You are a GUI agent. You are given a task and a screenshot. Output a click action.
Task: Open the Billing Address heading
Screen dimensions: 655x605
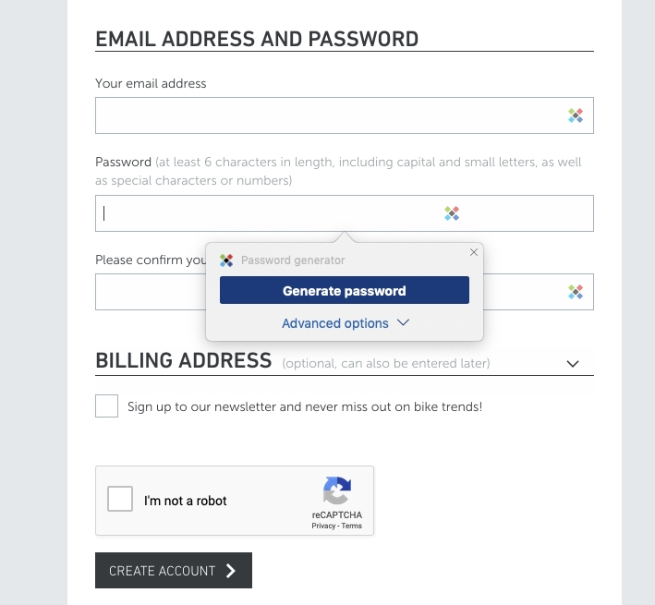184,360
